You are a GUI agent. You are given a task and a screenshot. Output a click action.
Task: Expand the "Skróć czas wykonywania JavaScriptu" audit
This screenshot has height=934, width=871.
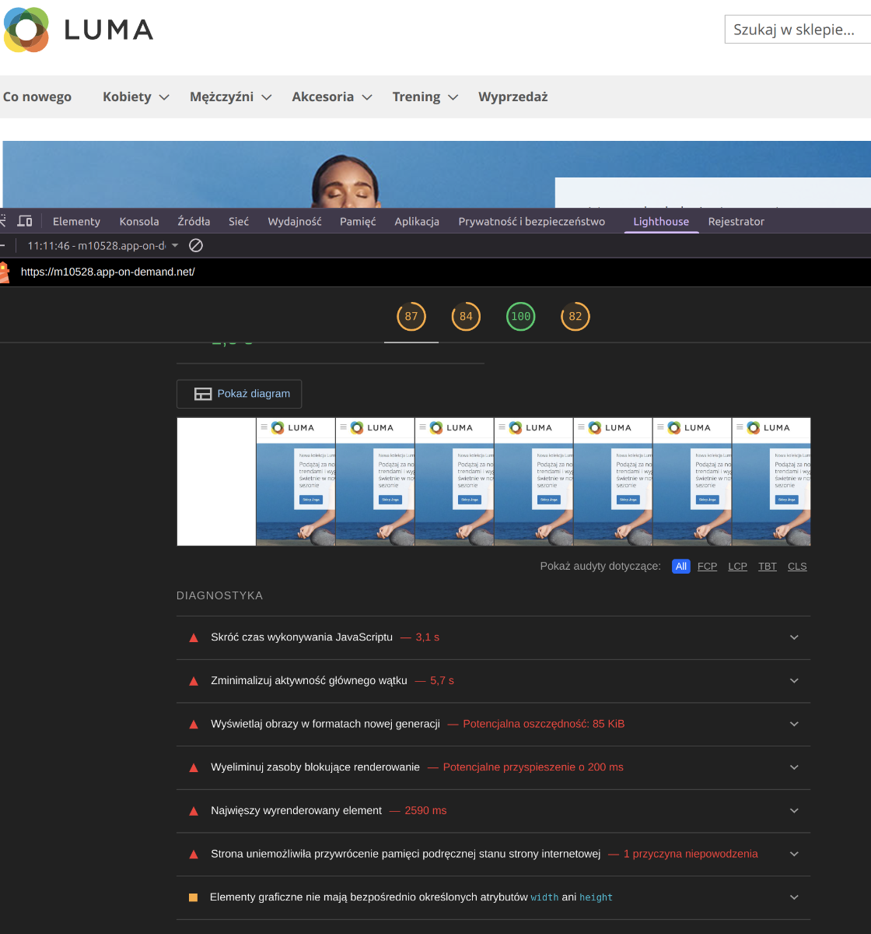tap(794, 637)
